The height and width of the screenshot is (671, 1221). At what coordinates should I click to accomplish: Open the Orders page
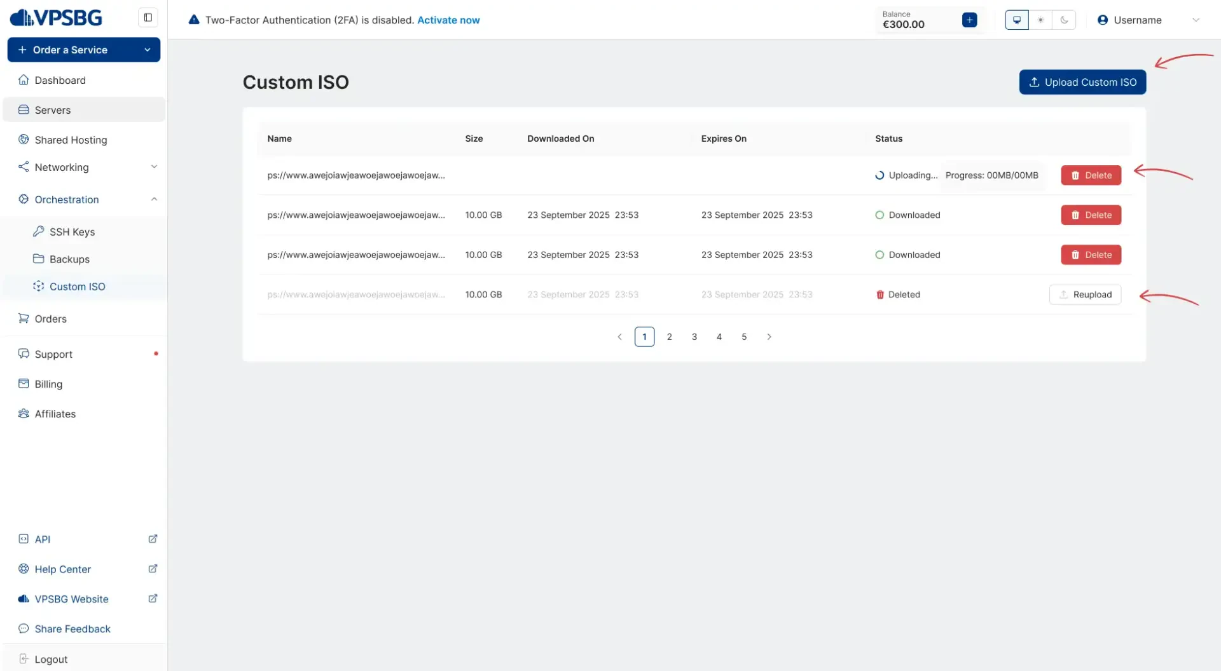pos(51,318)
